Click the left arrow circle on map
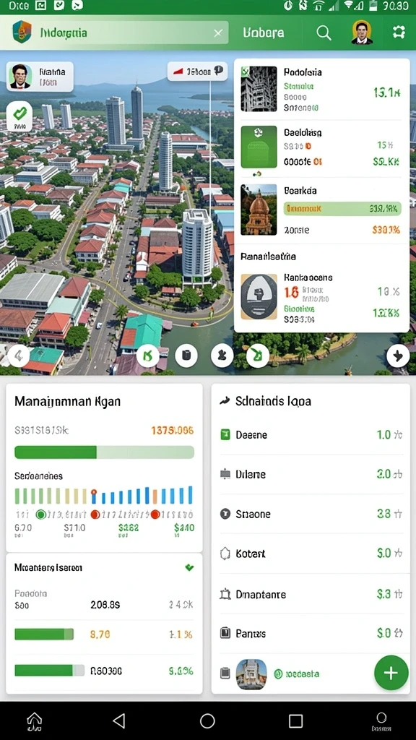The width and height of the screenshot is (416, 740). 18,356
